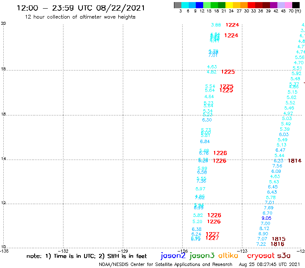This screenshot has height=268, width=305.
Task: Click the wave height value '6.70'
Action: (267, 213)
